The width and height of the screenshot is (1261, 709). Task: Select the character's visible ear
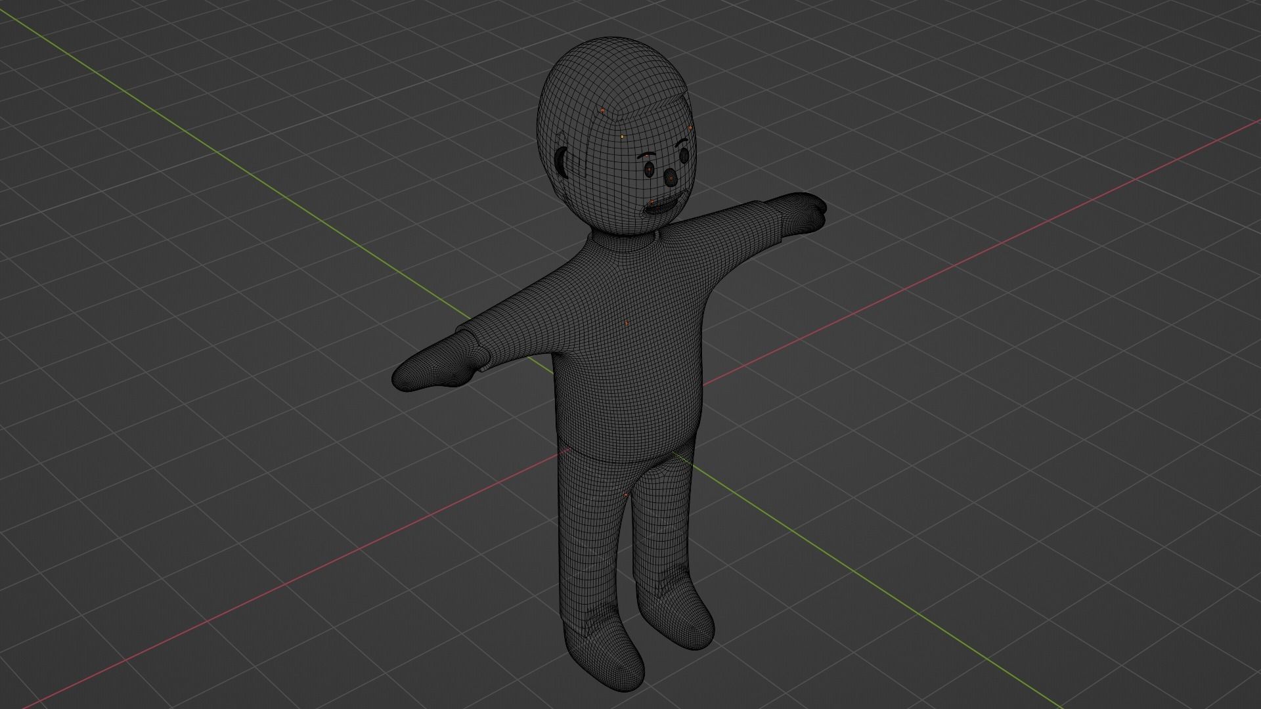[562, 162]
